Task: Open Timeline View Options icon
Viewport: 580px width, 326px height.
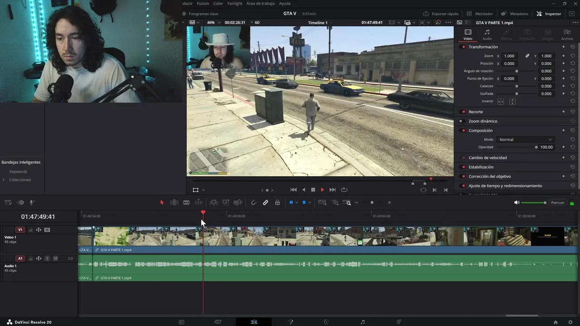Action: pyautogui.click(x=8, y=202)
